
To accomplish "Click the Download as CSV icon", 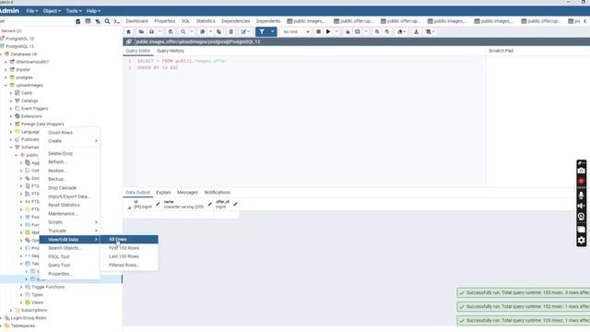I will 416,32.
